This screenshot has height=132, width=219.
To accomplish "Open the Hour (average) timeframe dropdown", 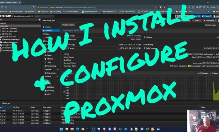I will click(211, 25).
